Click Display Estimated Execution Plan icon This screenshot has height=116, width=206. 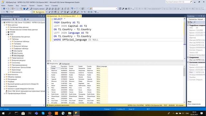[x=52, y=12]
